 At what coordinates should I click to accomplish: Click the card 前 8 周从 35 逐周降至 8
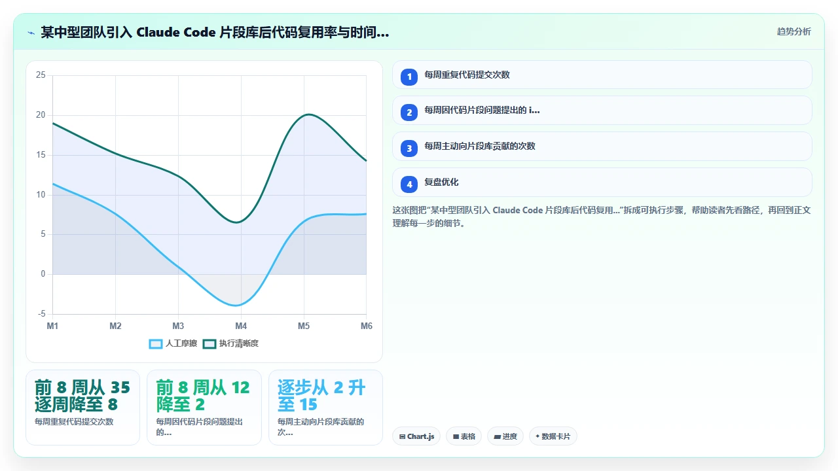[x=82, y=408]
